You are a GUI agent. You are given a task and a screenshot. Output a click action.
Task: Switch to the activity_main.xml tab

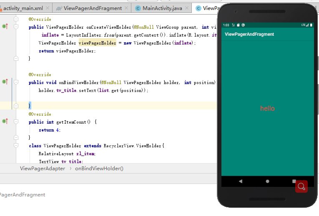(23, 8)
